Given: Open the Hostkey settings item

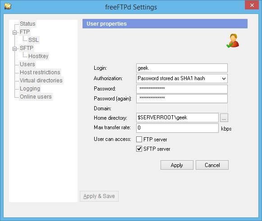Looking at the screenshot, I should 38,56.
